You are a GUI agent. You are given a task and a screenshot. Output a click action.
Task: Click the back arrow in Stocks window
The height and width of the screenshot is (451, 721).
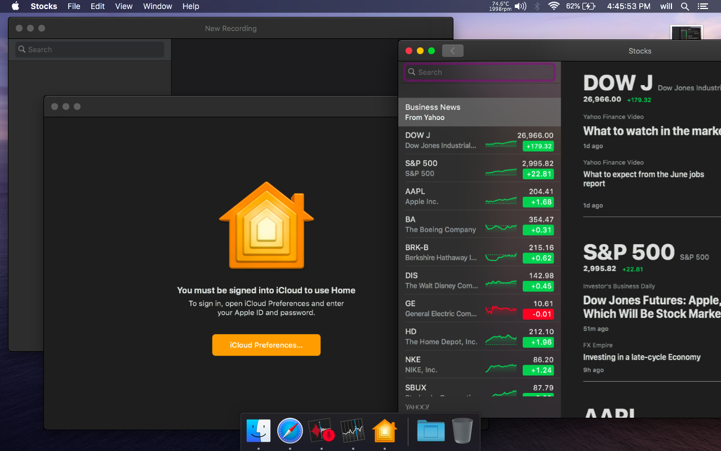pos(453,51)
